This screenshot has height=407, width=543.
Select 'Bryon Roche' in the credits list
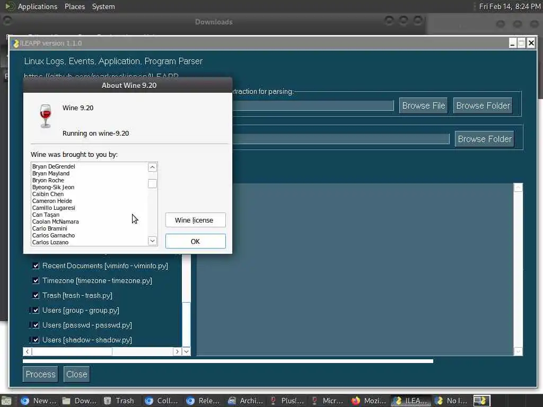pyautogui.click(x=48, y=180)
